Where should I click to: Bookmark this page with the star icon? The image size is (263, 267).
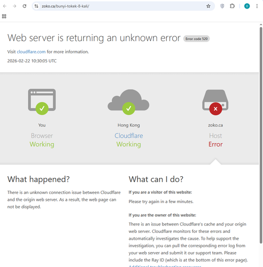point(208,6)
